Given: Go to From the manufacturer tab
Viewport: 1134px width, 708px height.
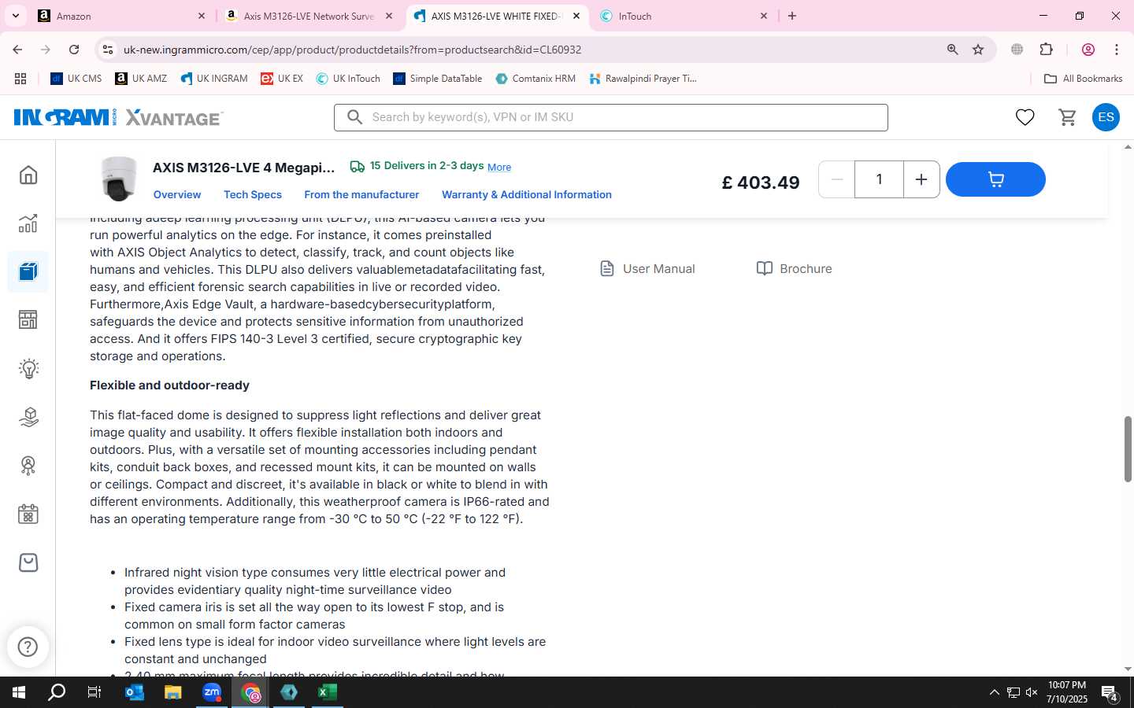Looking at the screenshot, I should tap(361, 194).
